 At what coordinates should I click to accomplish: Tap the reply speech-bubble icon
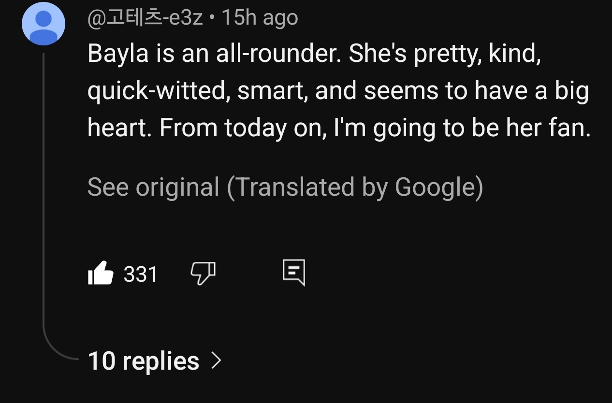[x=293, y=273]
